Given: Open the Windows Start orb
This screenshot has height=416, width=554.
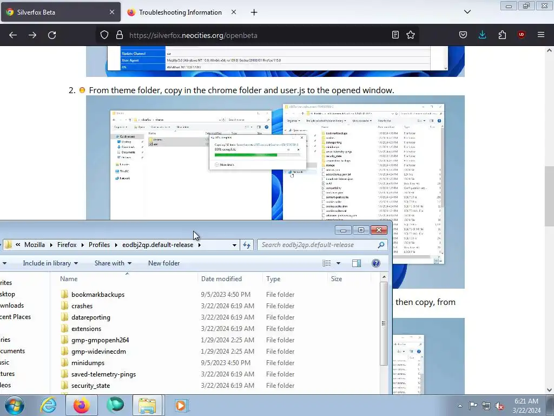Looking at the screenshot, I should [14, 405].
